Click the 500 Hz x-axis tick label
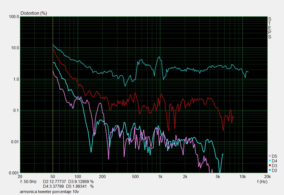Viewport: 284px width, 195px height. (x=135, y=177)
